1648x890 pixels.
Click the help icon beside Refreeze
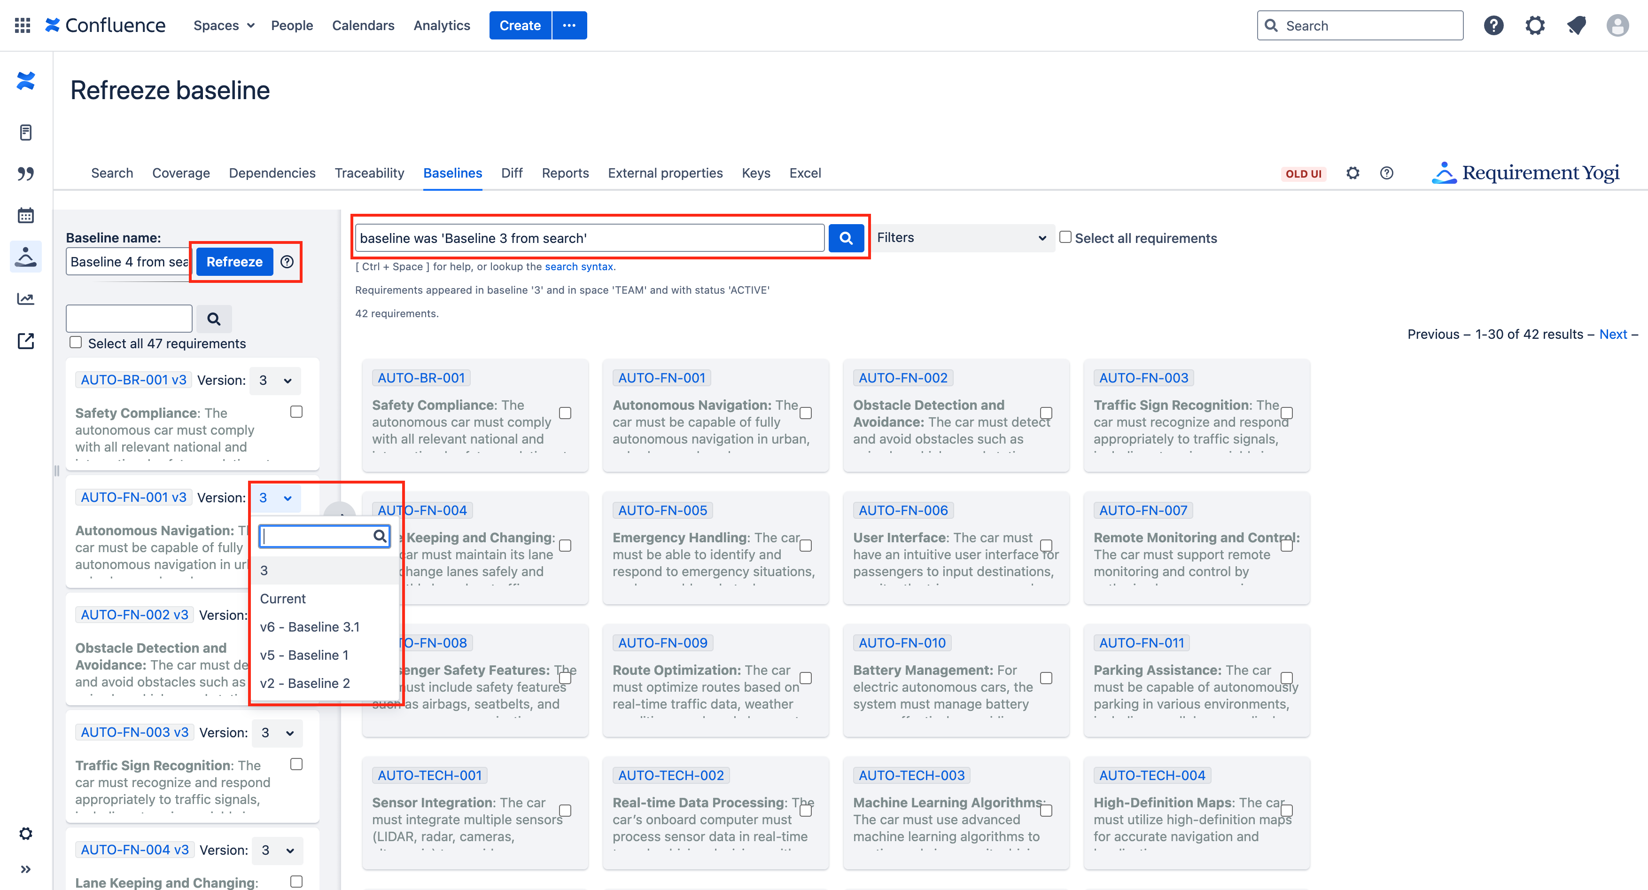287,262
